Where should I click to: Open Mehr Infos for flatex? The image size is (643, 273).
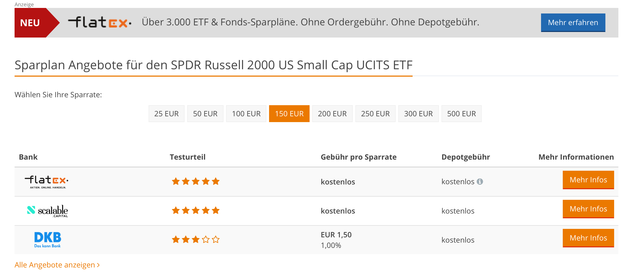(x=588, y=180)
